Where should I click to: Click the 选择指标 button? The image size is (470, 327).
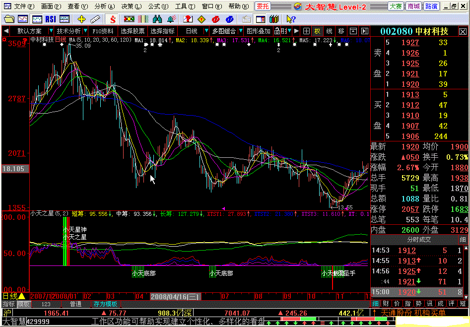coord(162,31)
